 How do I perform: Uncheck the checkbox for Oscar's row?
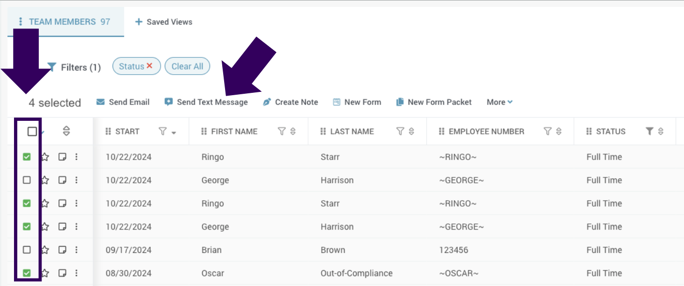pos(27,273)
